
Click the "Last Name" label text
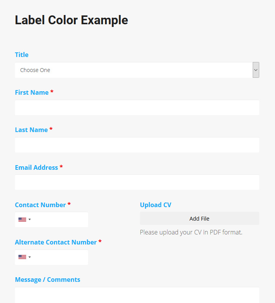(x=31, y=130)
